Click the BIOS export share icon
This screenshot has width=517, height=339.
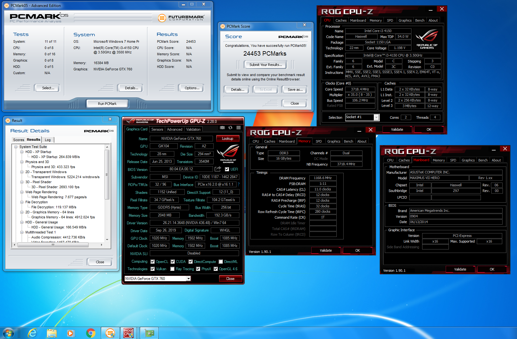pos(218,169)
